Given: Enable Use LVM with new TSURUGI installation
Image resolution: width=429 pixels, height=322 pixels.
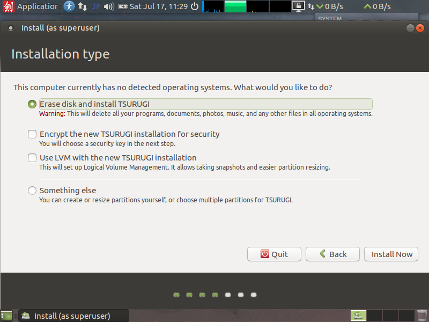Looking at the screenshot, I should coord(32,158).
